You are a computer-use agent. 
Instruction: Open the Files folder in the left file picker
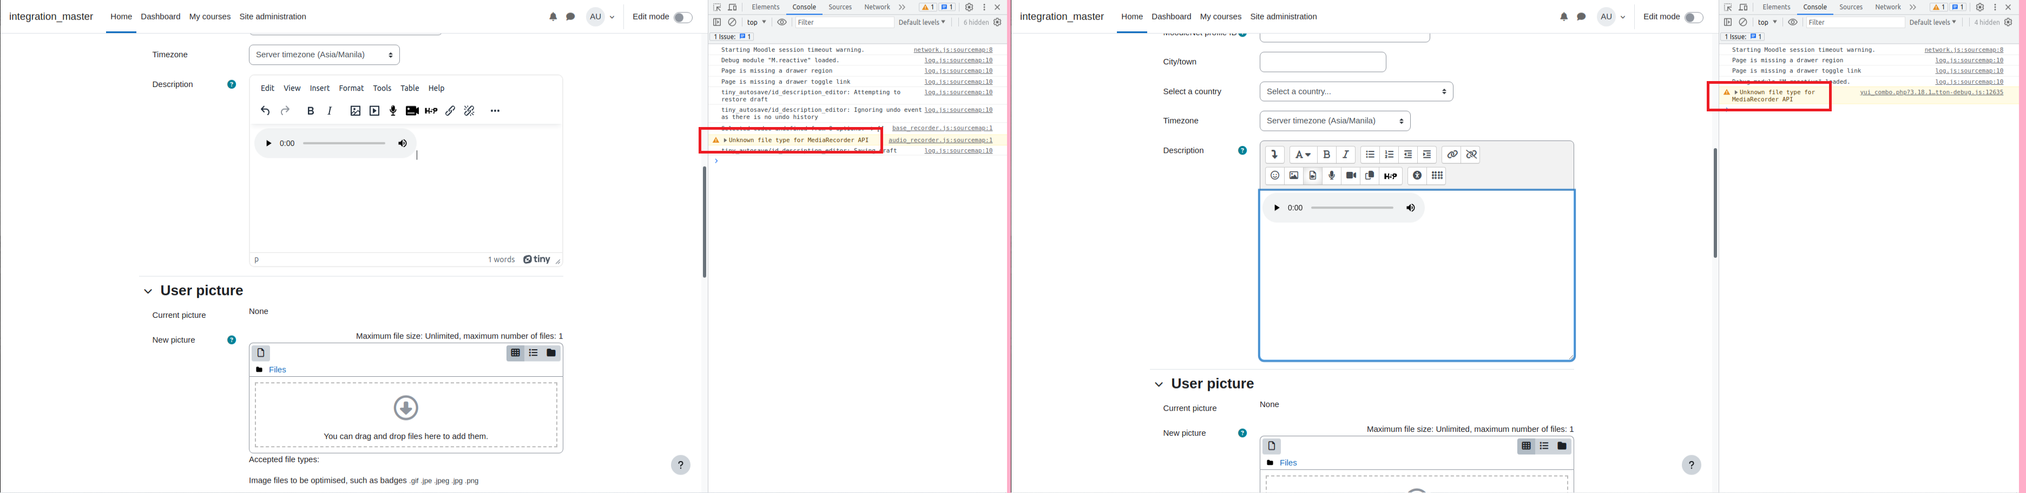(x=278, y=370)
